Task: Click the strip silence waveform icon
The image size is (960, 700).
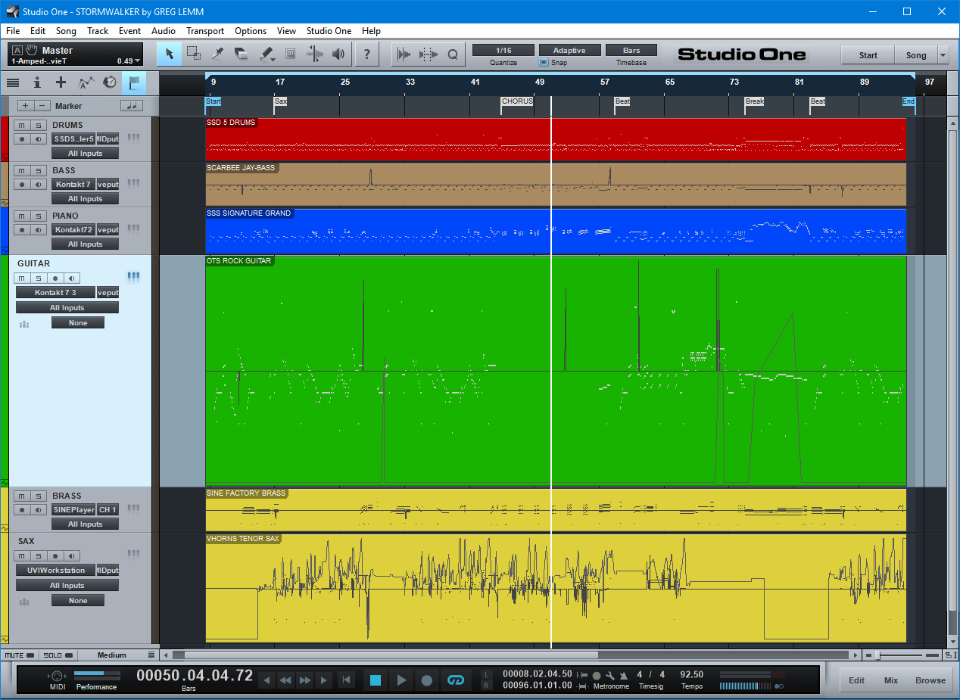Action: coord(404,54)
